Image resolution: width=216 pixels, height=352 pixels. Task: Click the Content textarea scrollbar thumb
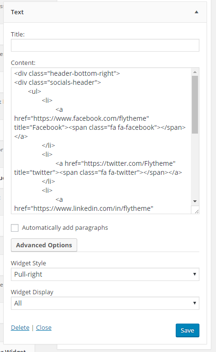[x=195, y=105]
